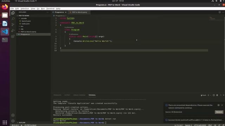
Task: Open the File menu
Action: pyautogui.click(x=12, y=8)
